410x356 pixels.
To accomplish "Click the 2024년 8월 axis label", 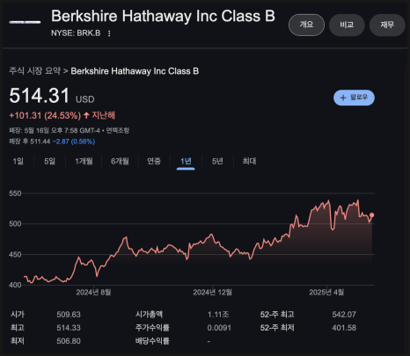I will tap(93, 292).
